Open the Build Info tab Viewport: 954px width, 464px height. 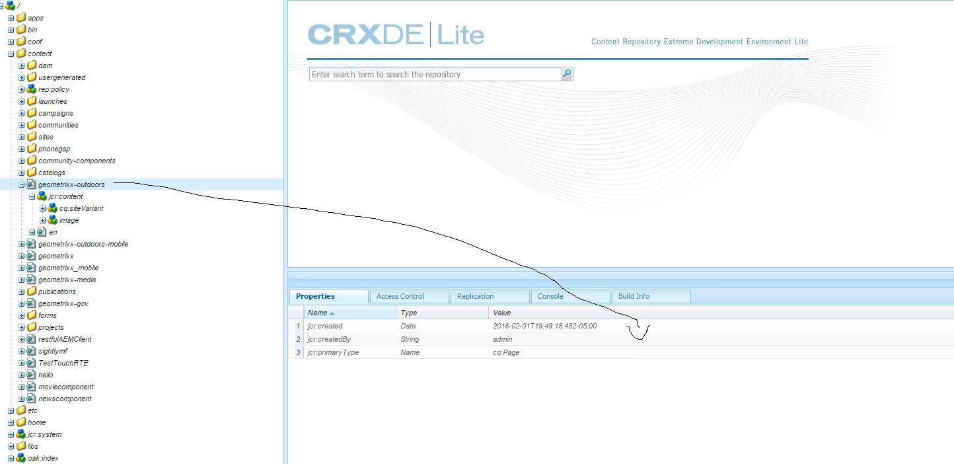(651, 296)
